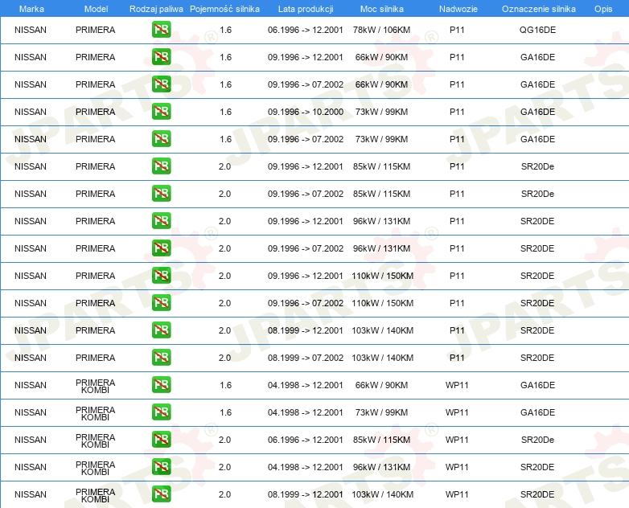Select PRIMERA KOMBI model in 66kW row
This screenshot has width=629, height=508.
pos(95,386)
